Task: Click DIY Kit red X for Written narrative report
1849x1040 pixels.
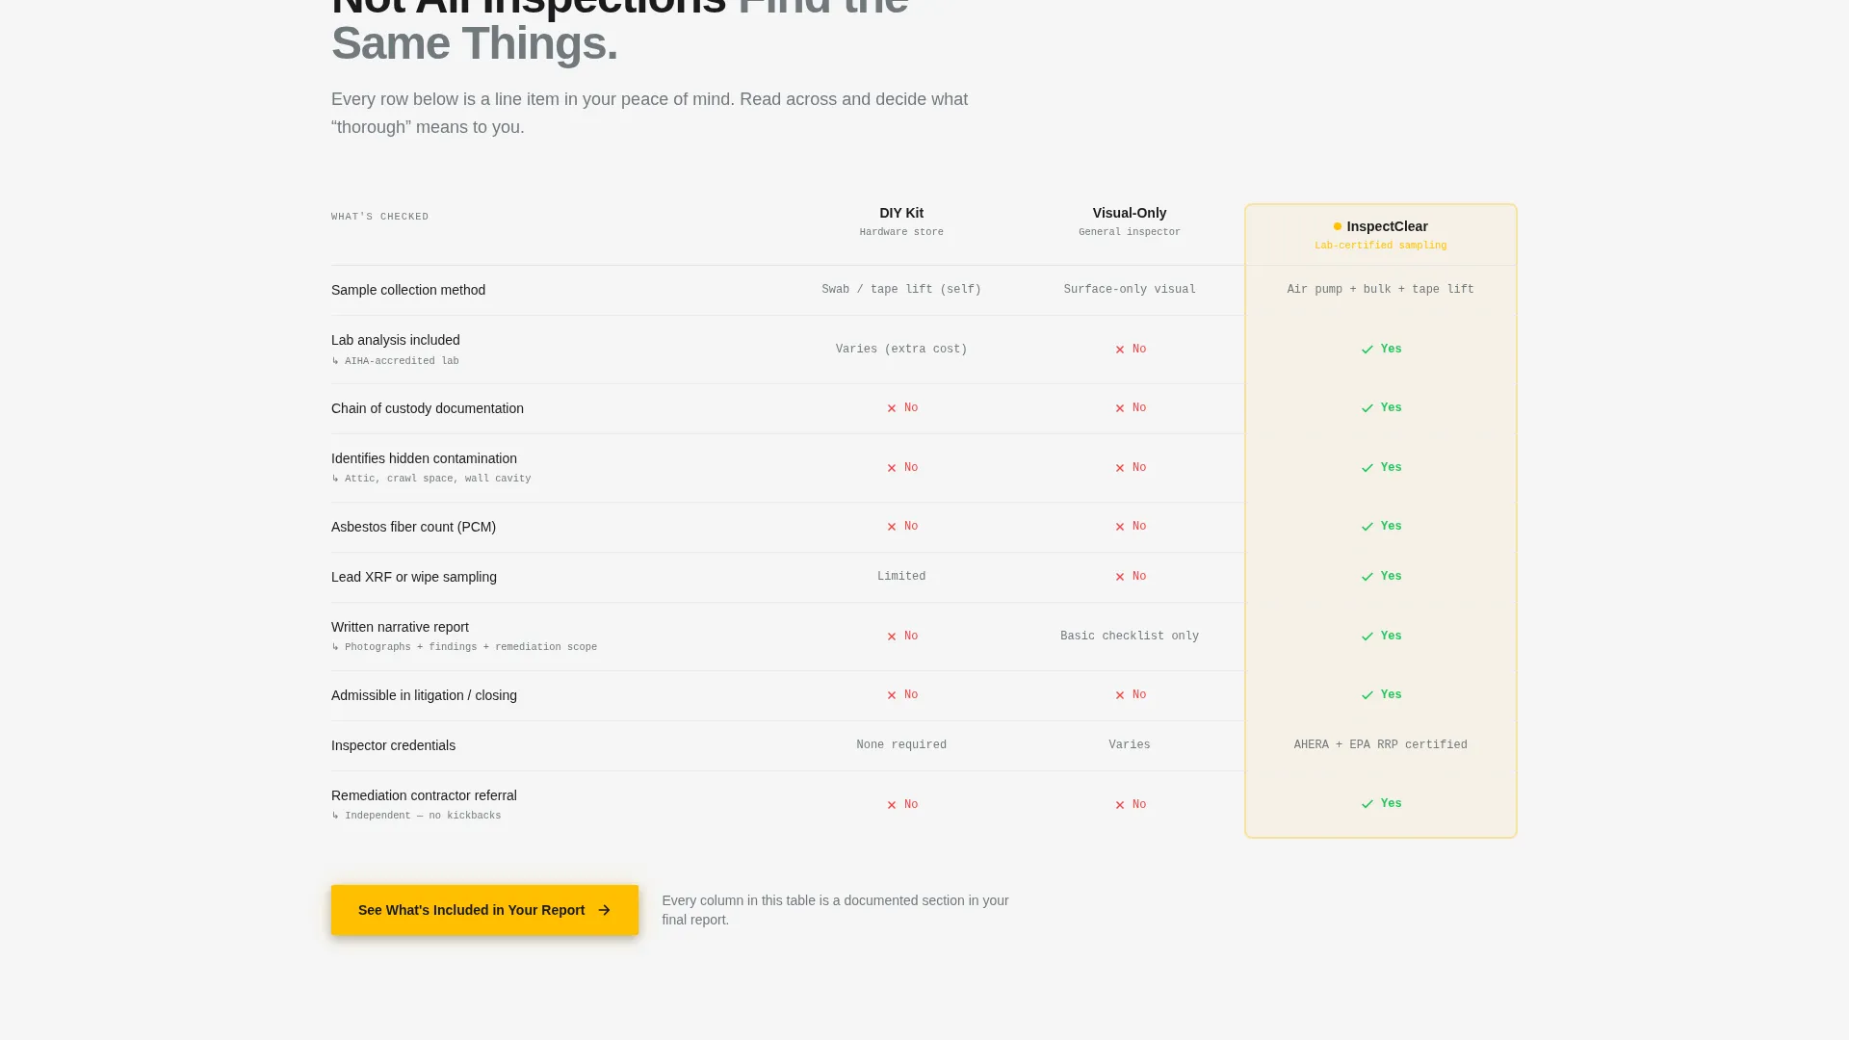Action: click(892, 637)
